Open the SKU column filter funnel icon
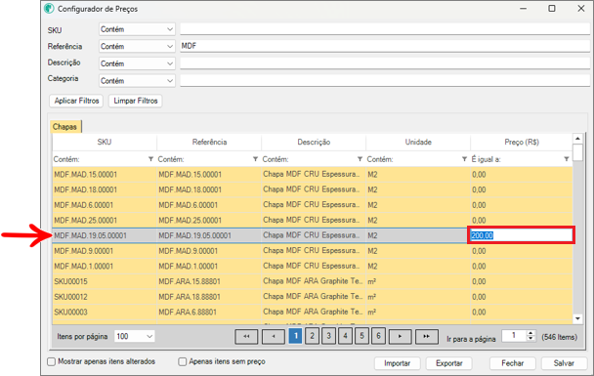The image size is (594, 376). 150,159
